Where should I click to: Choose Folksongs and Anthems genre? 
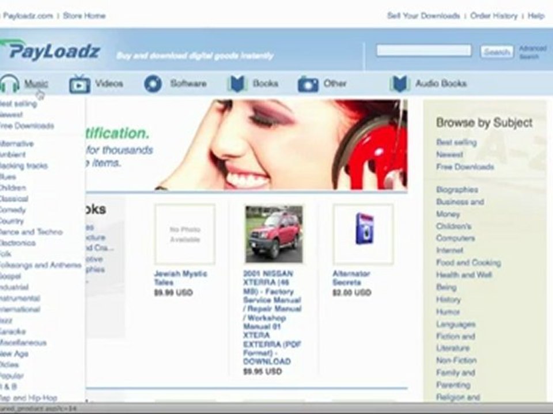[40, 265]
